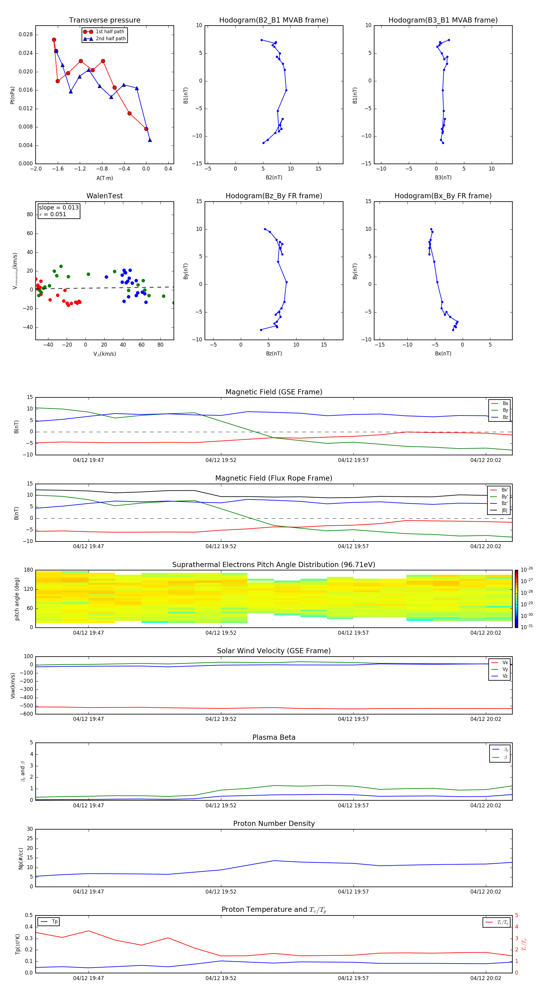Image resolution: width=548 pixels, height=1005 pixels.
Task: Click 'B3(nT)' x-axis label
Action: (x=443, y=178)
